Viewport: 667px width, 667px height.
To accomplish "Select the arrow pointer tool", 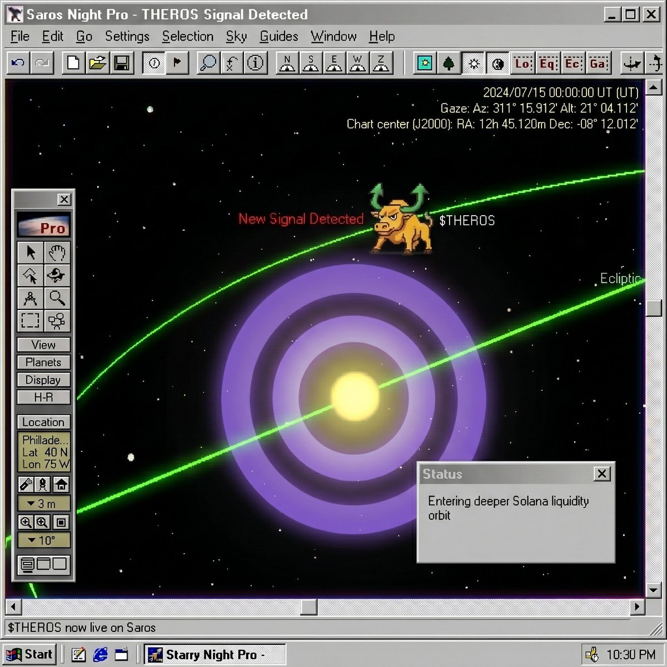I will click(30, 252).
